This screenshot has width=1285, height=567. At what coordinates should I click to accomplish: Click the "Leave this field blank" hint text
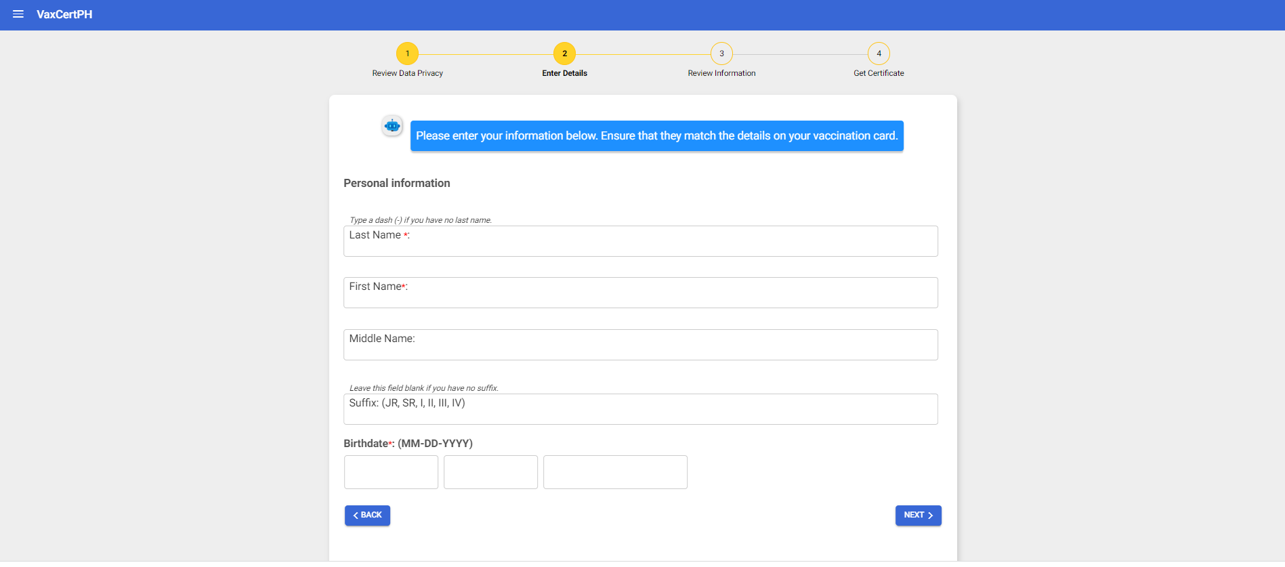coord(424,388)
